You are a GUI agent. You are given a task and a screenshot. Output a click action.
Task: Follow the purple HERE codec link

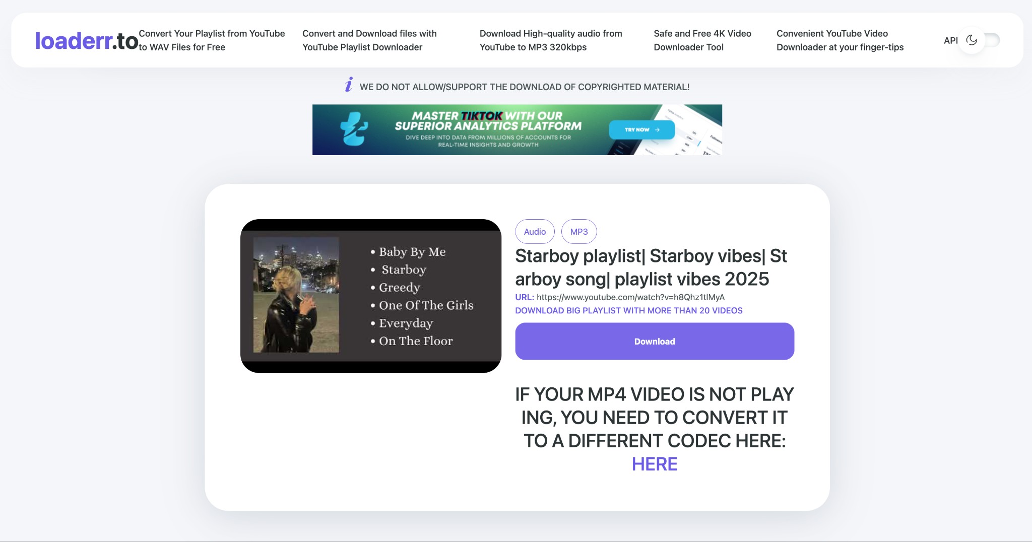[x=655, y=464]
